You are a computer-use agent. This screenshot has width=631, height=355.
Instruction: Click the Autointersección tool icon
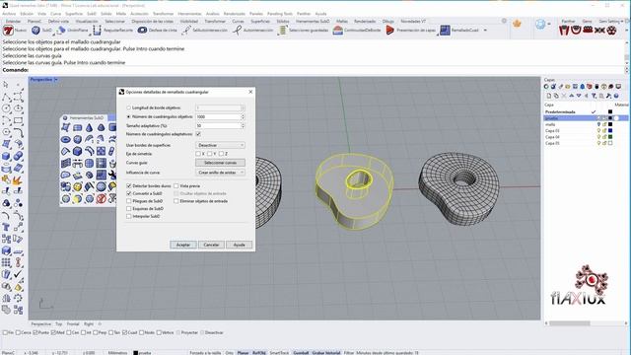point(238,31)
